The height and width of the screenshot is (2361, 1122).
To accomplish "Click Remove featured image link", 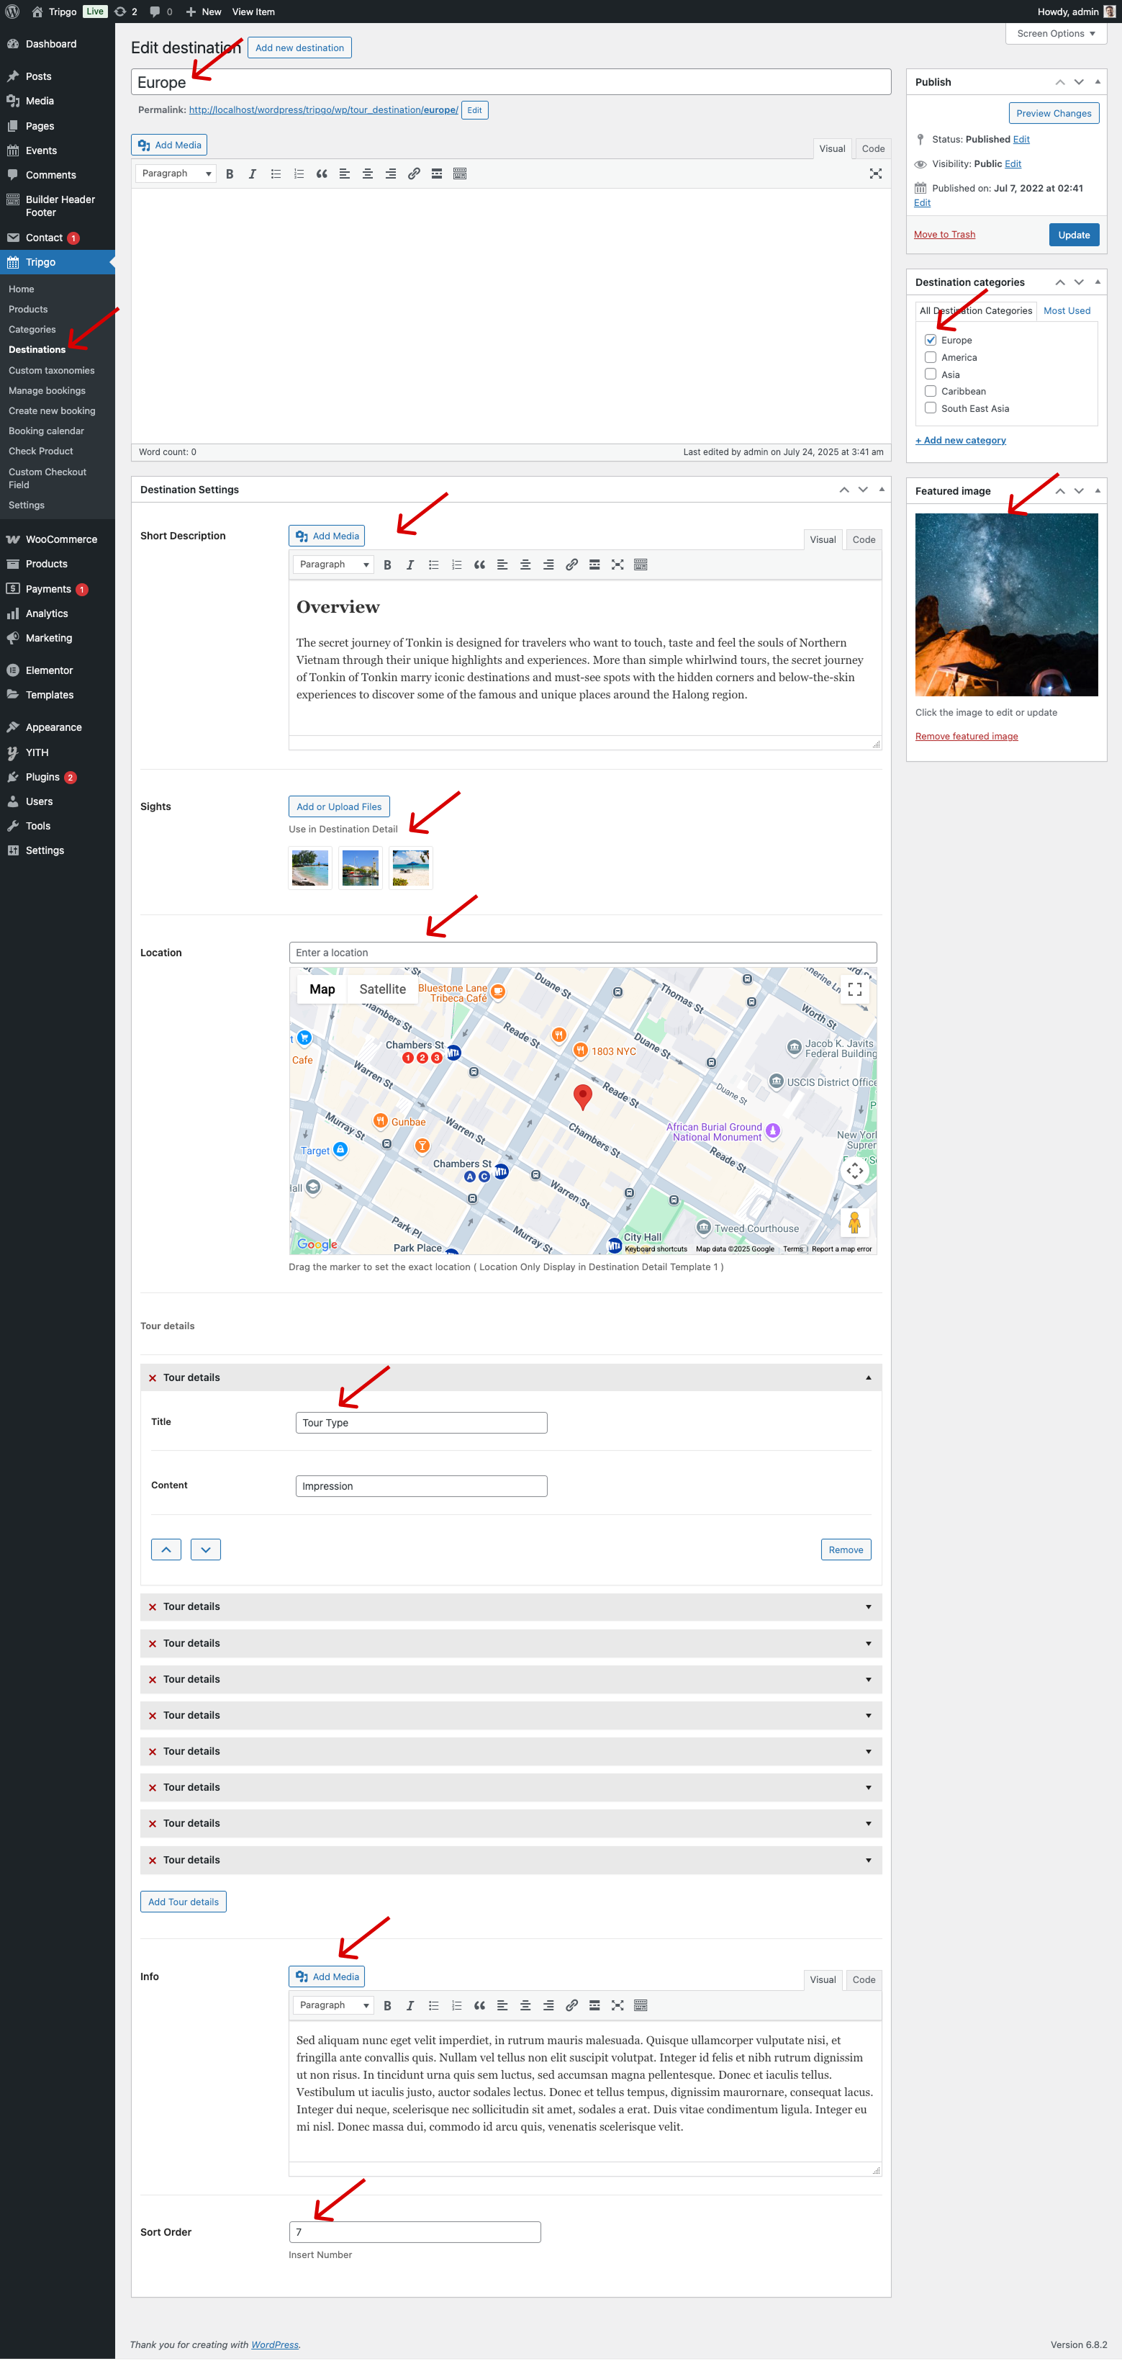I will pos(967,736).
